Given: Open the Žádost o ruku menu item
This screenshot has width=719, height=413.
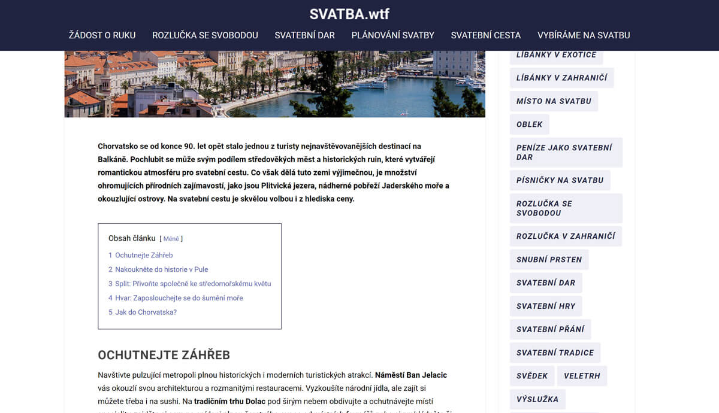Looking at the screenshot, I should [102, 35].
